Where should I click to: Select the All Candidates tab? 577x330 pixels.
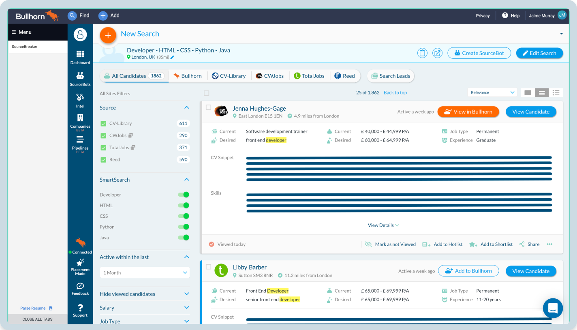click(x=134, y=76)
